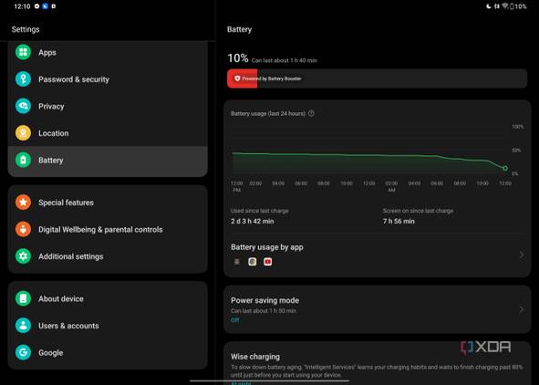Tap the Battery page title

pos(239,29)
